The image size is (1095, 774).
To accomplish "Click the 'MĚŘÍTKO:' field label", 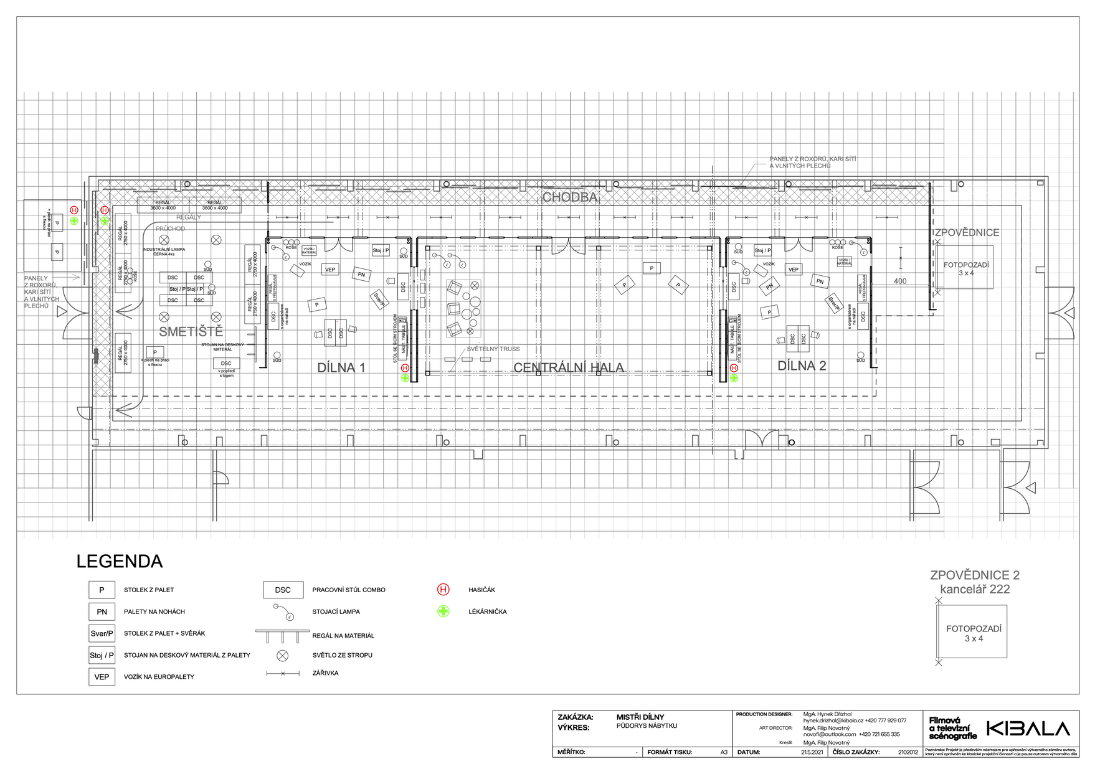I will coord(571,752).
